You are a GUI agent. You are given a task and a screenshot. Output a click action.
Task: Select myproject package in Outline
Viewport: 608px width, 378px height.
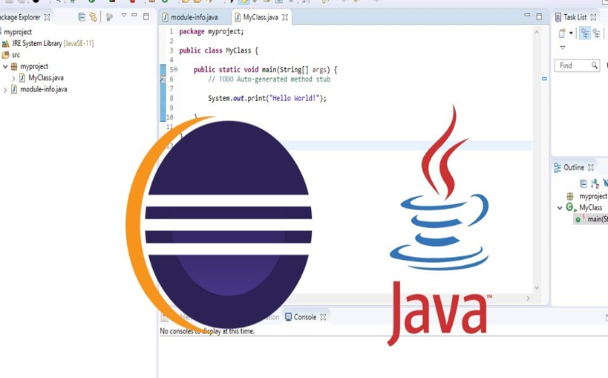(x=586, y=196)
